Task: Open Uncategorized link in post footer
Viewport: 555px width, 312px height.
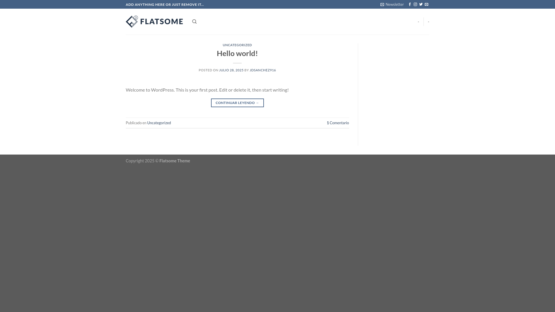Action: click(159, 123)
